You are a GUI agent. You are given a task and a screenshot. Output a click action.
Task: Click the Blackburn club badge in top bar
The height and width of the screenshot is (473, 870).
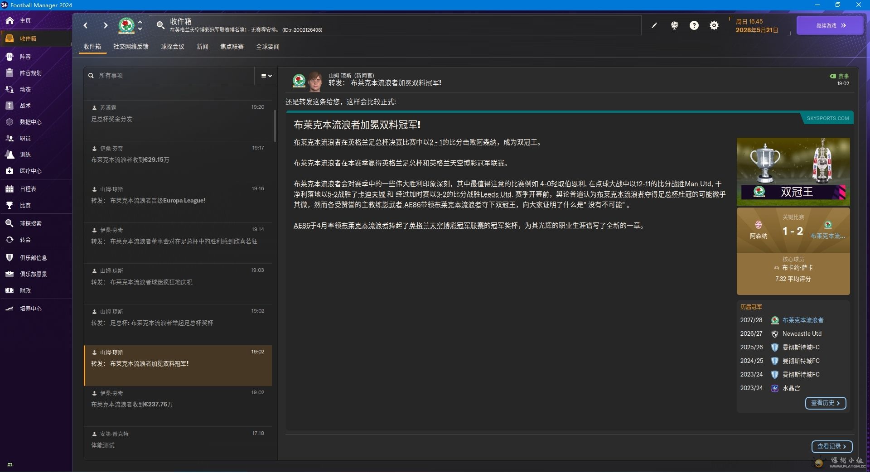click(126, 25)
